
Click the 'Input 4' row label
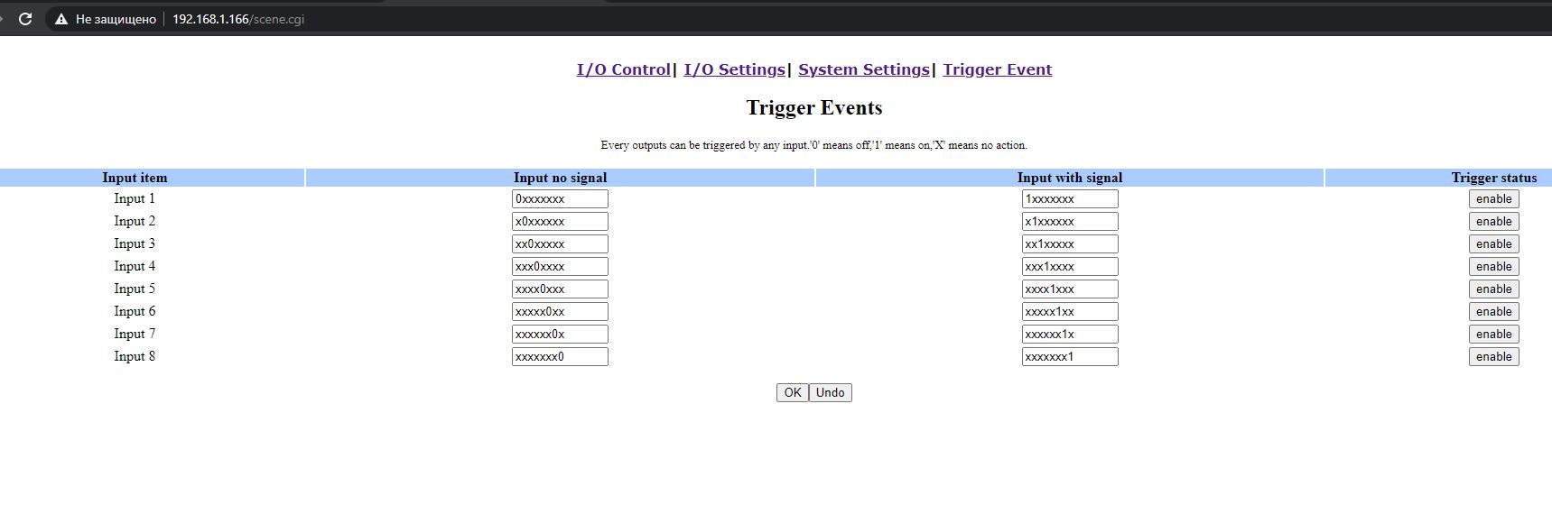click(135, 266)
